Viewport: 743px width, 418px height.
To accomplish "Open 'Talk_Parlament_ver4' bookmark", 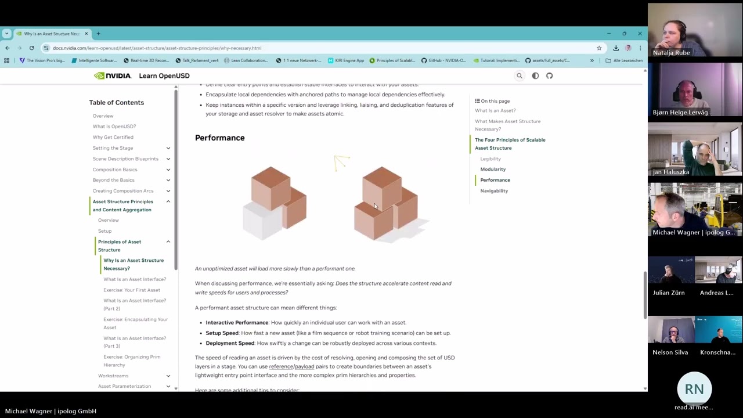I will pos(197,60).
